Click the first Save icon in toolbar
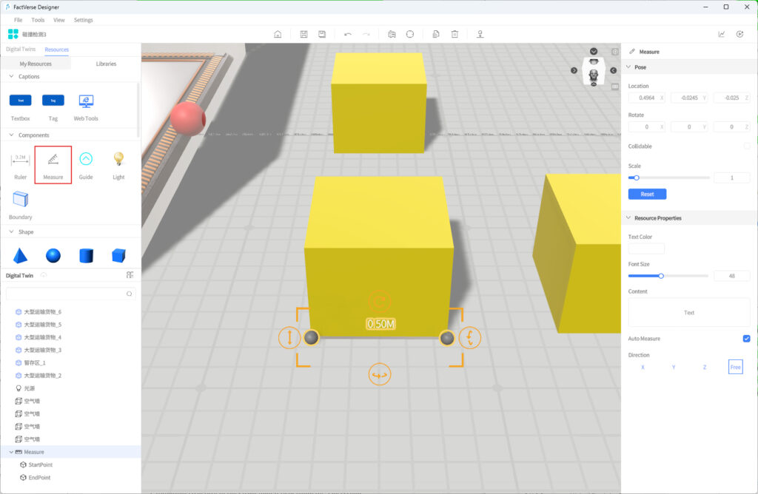Viewport: 758px width, 494px height. coord(303,34)
